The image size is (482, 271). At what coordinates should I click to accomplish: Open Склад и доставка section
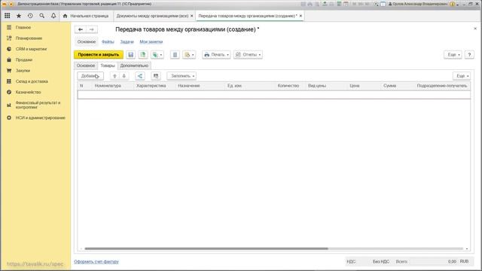[x=32, y=81]
